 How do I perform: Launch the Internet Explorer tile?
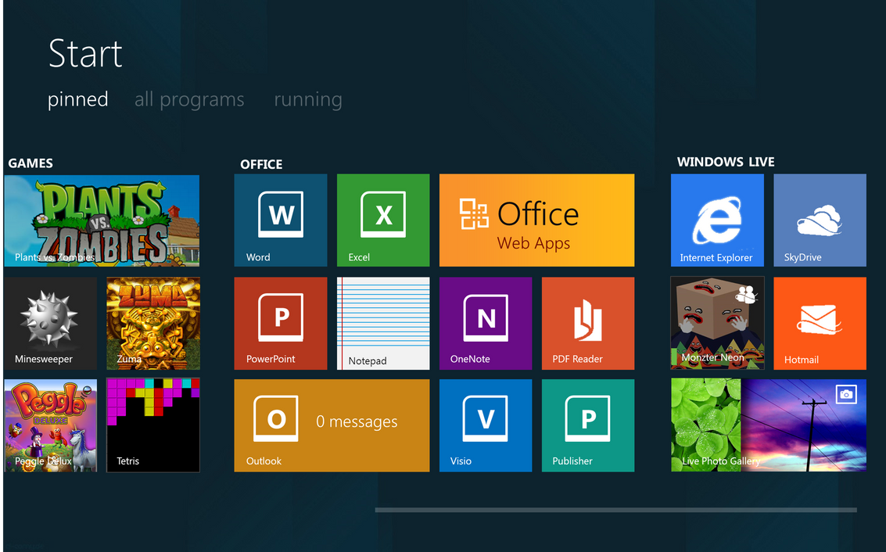717,220
